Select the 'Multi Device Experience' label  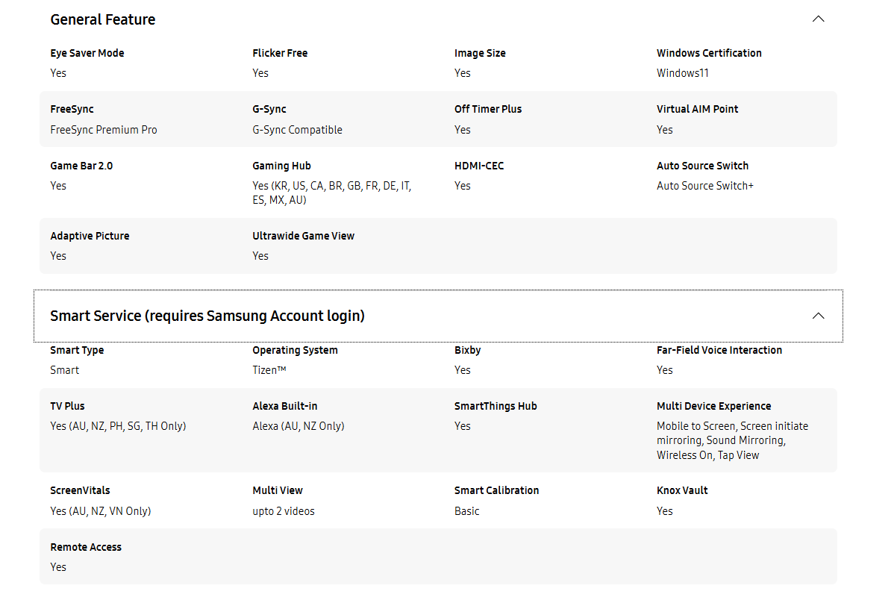[714, 406]
